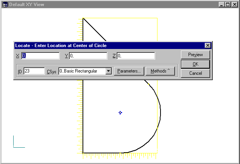Click the X coordinate input field
This screenshot has width=240, height=164.
(41, 56)
